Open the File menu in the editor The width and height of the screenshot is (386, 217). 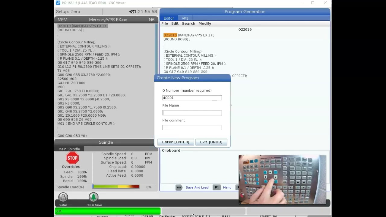point(165,24)
